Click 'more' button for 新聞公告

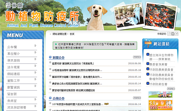[137, 57]
